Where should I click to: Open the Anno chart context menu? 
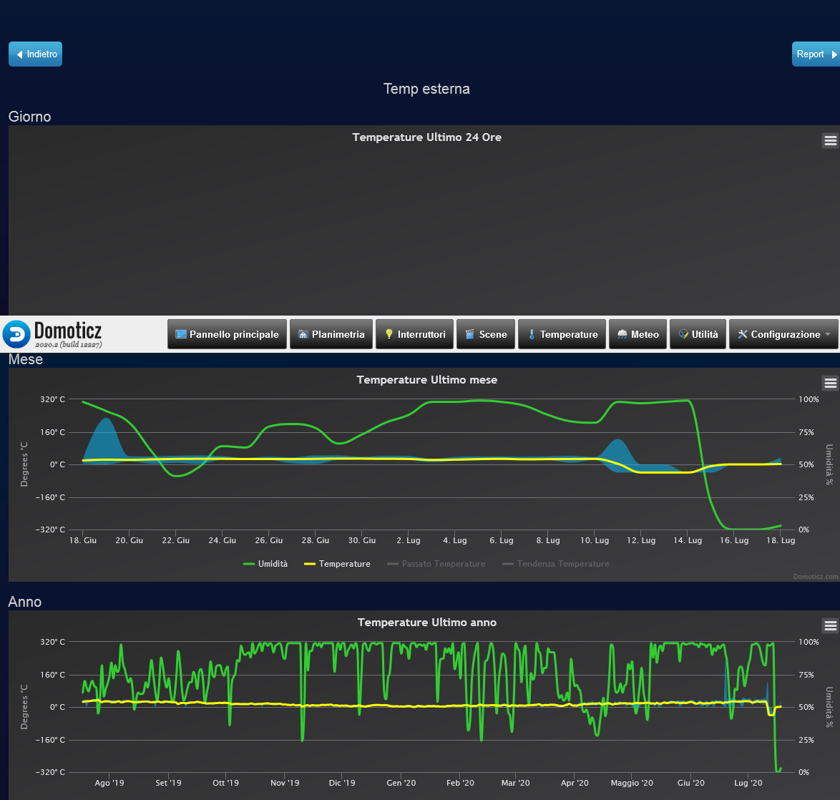(830, 625)
